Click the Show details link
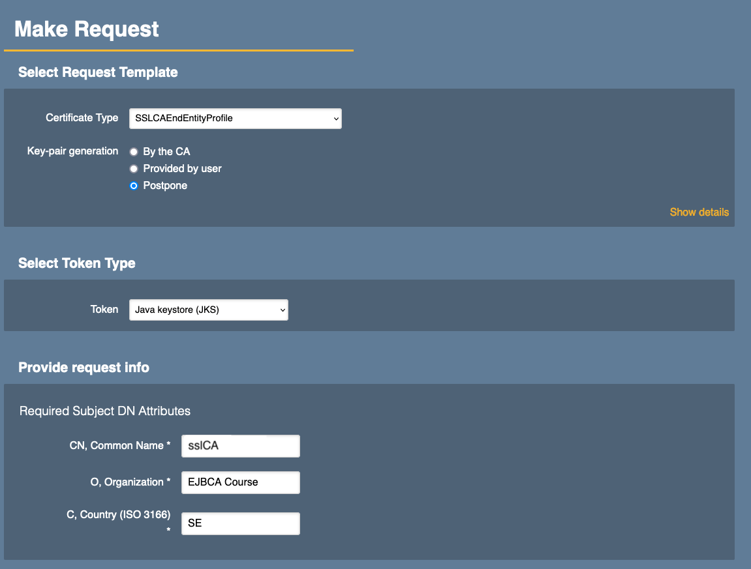The image size is (751, 569). [x=699, y=212]
